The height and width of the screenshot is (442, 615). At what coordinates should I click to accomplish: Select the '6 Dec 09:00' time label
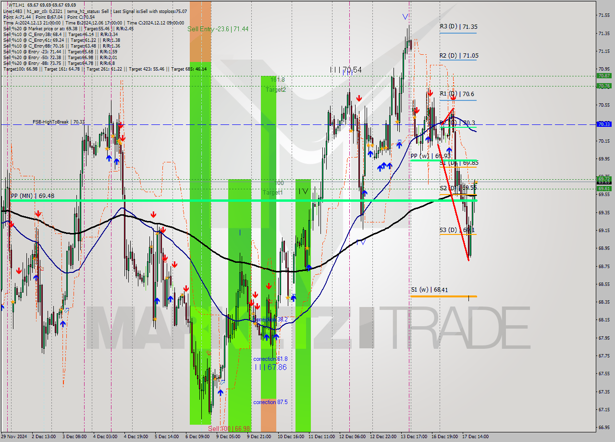point(197,437)
